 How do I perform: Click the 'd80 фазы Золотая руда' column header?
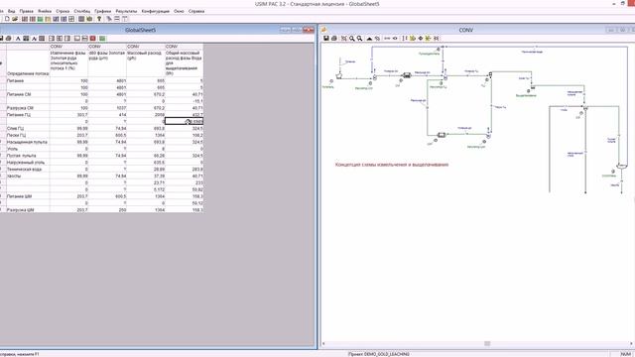pos(107,62)
